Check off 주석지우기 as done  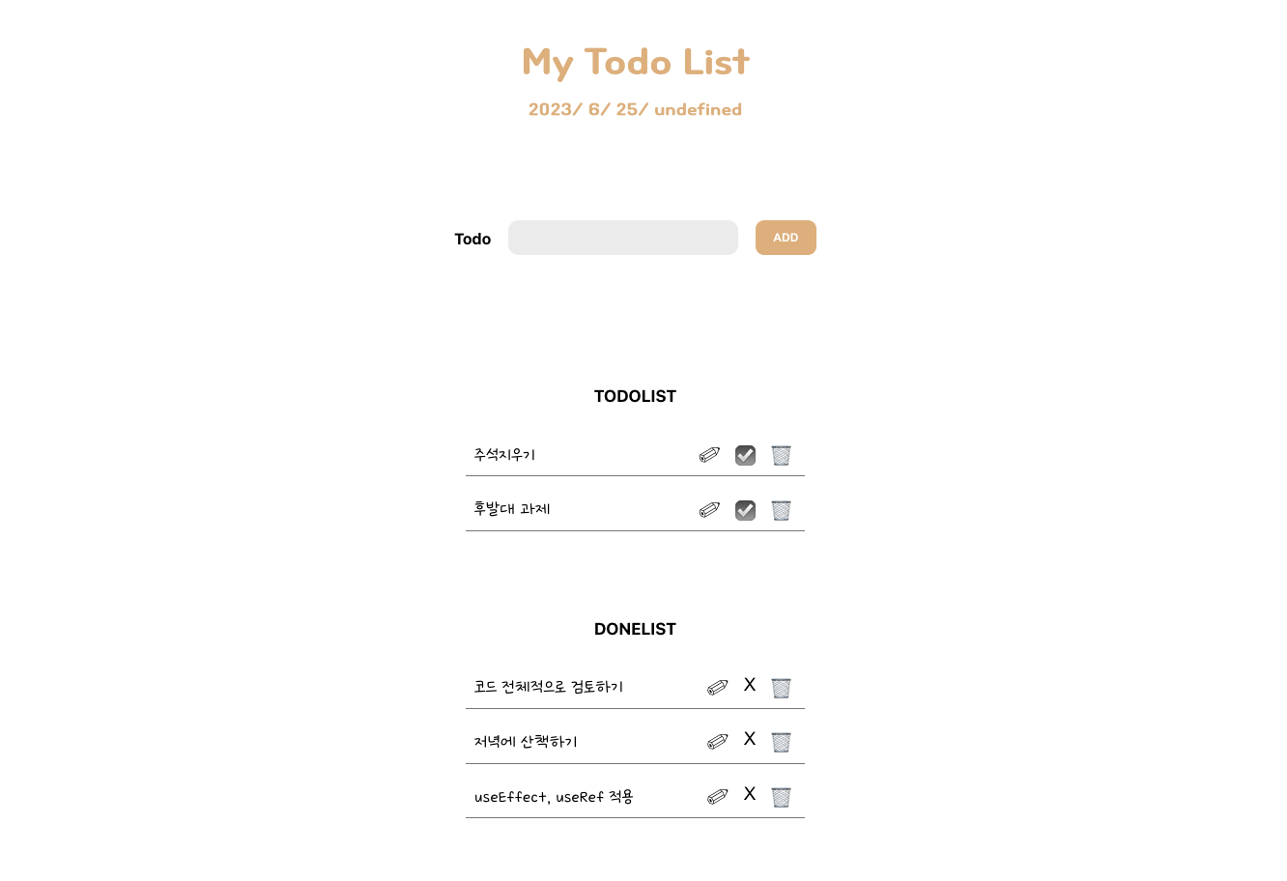tap(745, 455)
